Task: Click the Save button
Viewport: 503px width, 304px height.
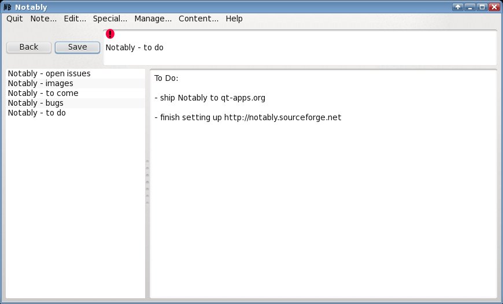Action: 77,47
